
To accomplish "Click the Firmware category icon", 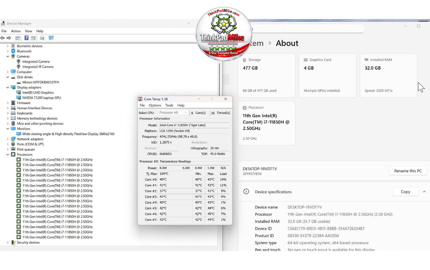I will [x=13, y=103].
